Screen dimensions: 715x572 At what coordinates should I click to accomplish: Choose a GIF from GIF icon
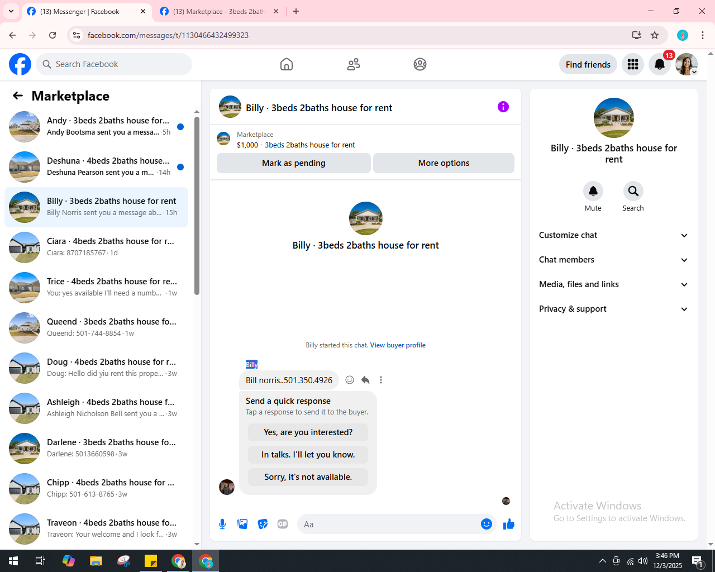tap(283, 524)
